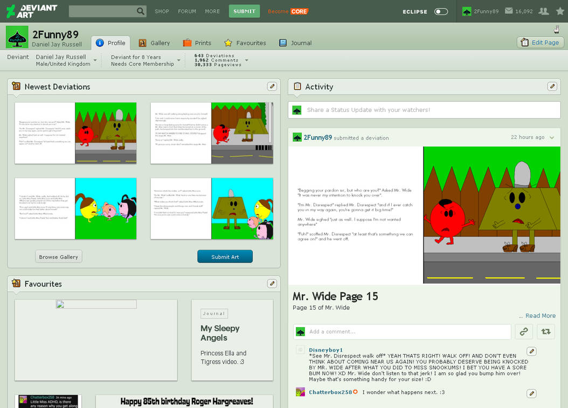The image size is (568, 408).
Task: Open Mr. Wide with girls thumbnail
Action: (x=212, y=208)
